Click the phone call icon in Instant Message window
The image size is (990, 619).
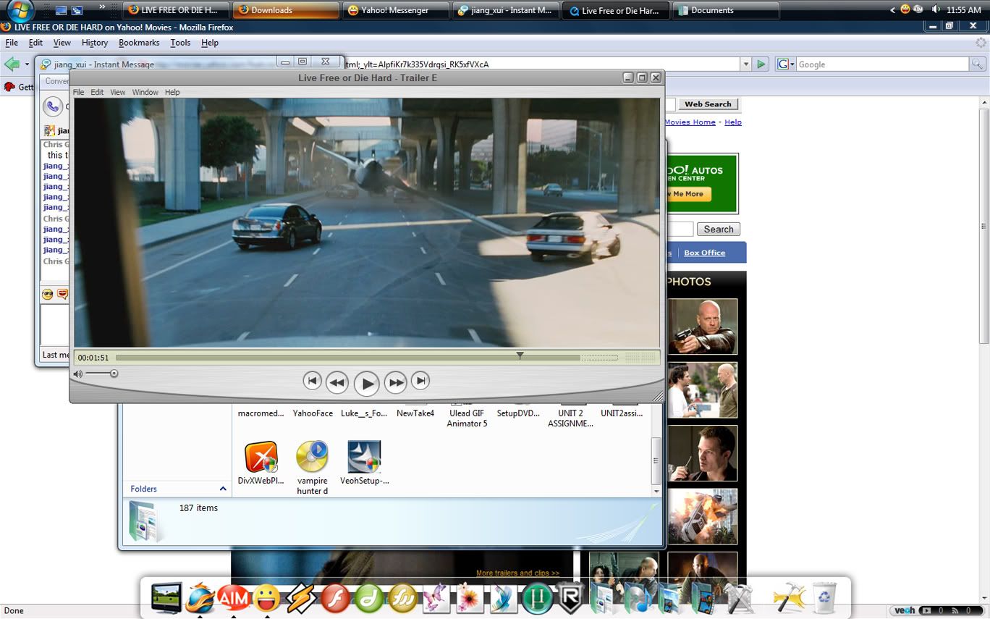(52, 107)
